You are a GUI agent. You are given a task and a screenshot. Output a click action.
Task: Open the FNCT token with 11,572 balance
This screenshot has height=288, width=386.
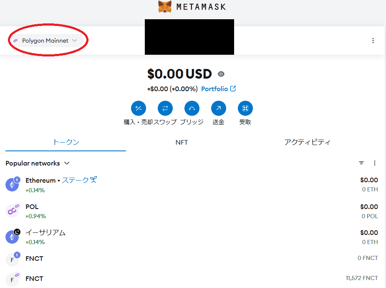coord(192,278)
